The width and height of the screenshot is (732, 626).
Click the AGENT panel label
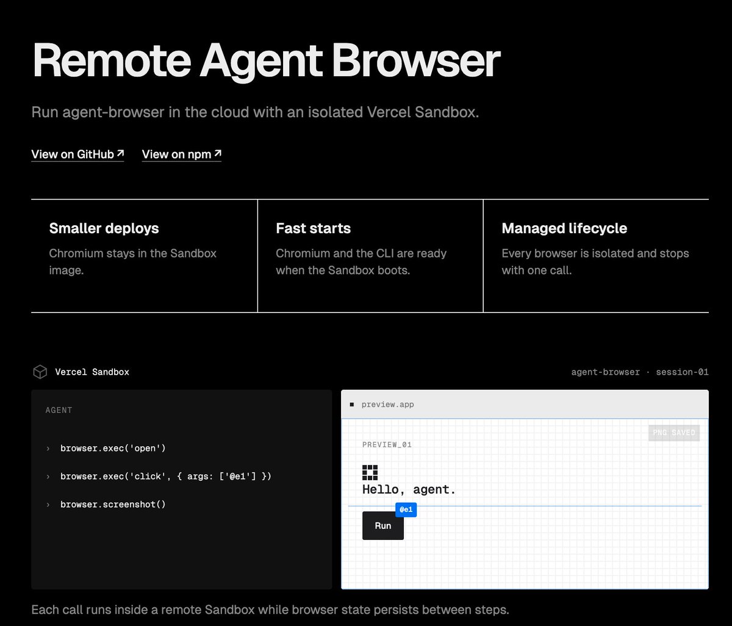pyautogui.click(x=59, y=410)
